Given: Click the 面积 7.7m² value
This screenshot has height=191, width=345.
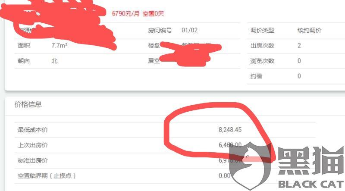Looking at the screenshot, I should pos(59,46).
